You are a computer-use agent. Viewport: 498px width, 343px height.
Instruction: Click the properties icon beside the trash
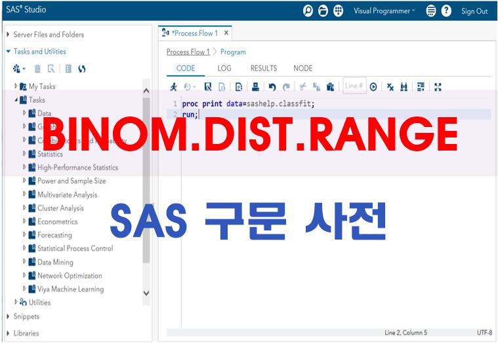(51, 69)
